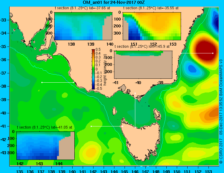This screenshot has height=173, width=224.
Task: Select the '137' longitude label on the bottom axis
Action: 41,171
